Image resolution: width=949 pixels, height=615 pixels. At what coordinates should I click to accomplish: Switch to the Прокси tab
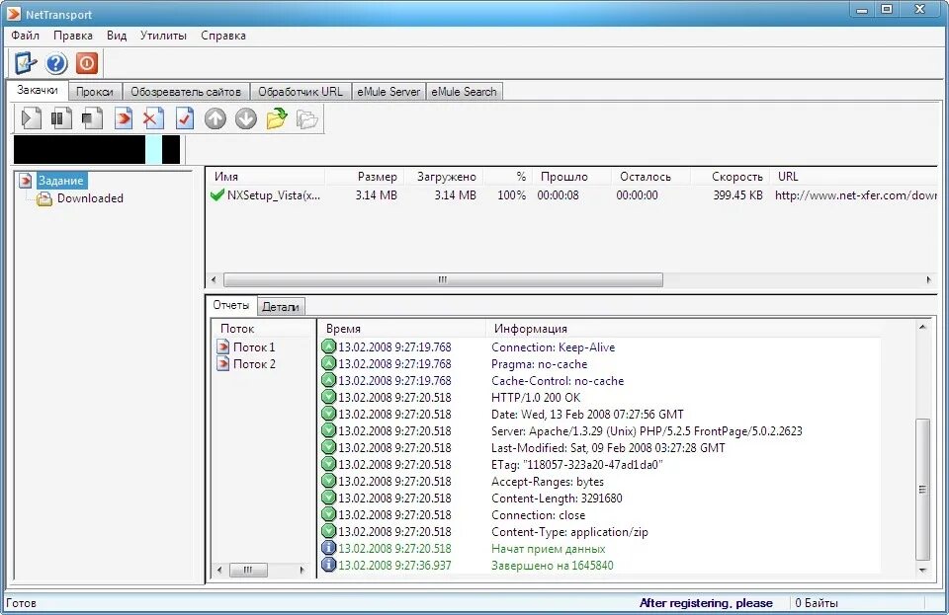point(95,92)
